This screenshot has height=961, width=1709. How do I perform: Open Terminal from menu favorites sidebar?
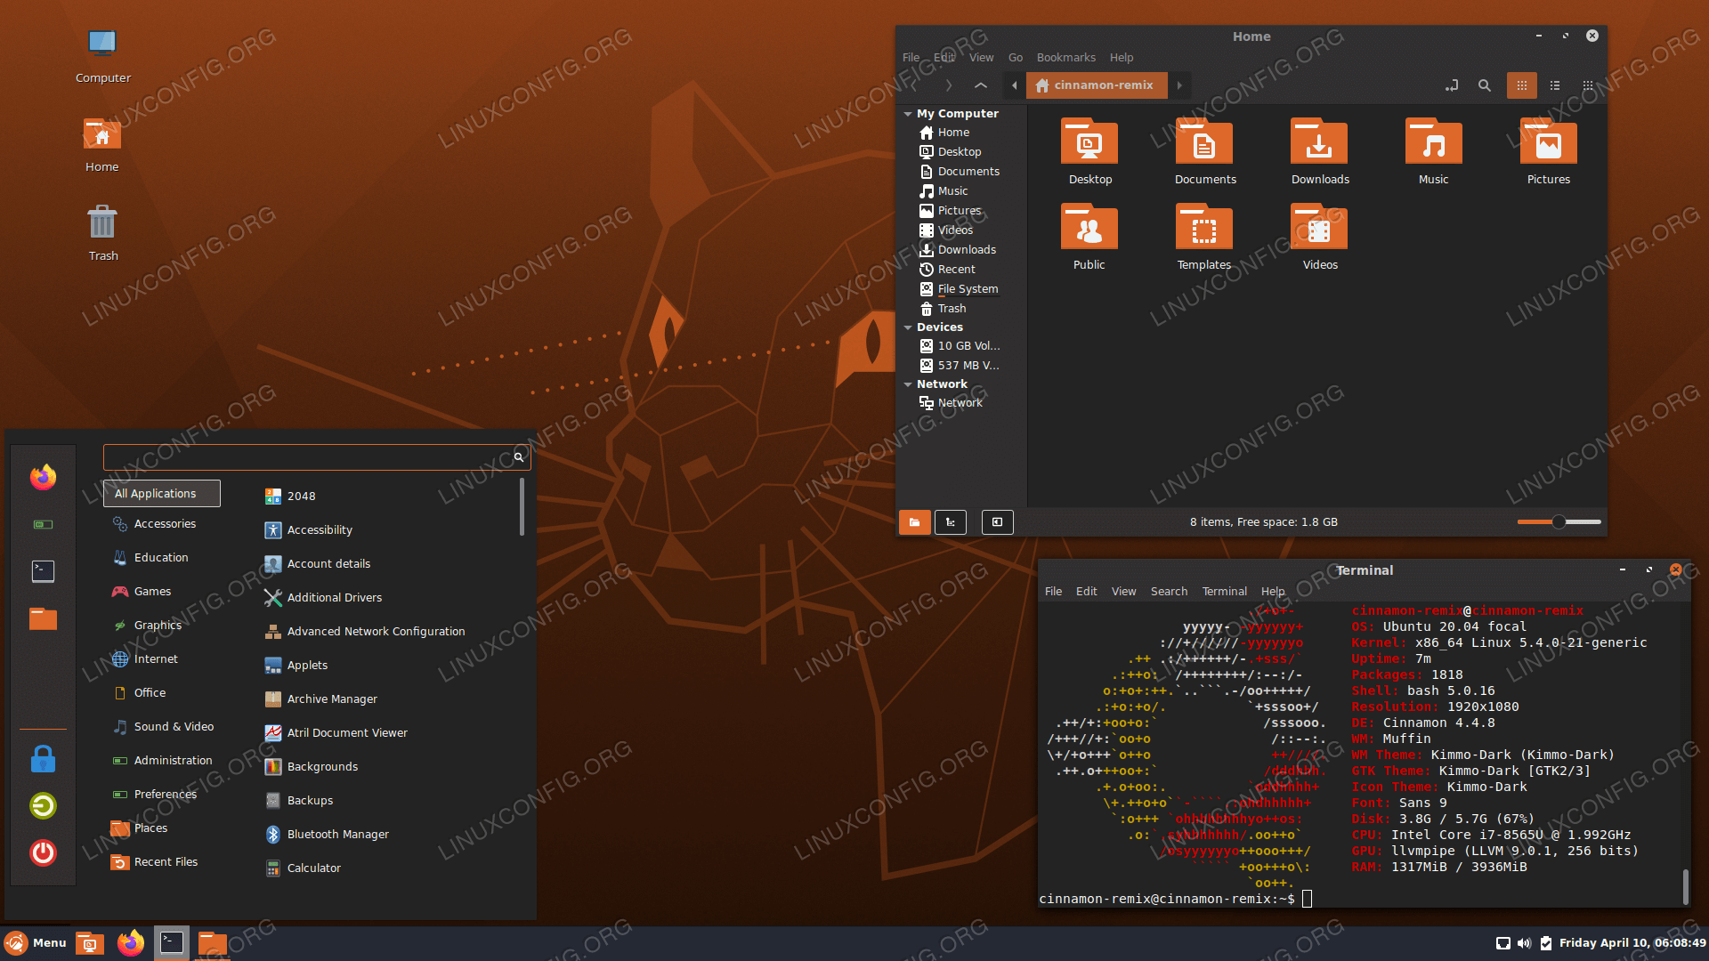(x=43, y=571)
